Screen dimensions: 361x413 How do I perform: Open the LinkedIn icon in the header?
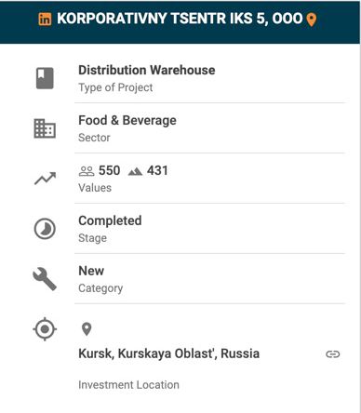coord(45,20)
